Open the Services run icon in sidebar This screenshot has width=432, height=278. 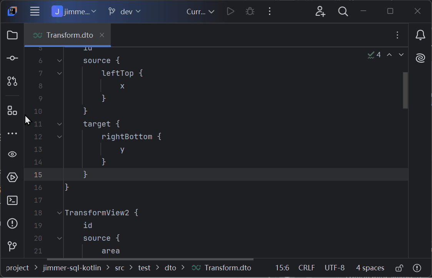click(x=12, y=177)
